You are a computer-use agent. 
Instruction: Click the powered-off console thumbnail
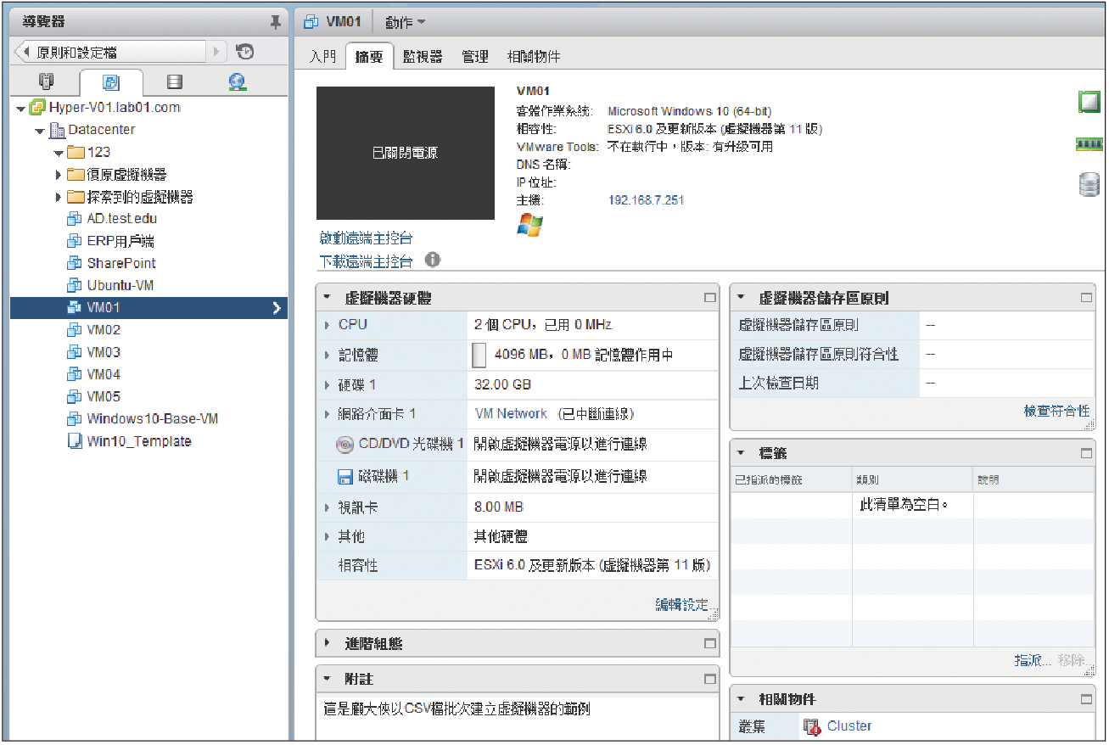pyautogui.click(x=405, y=153)
